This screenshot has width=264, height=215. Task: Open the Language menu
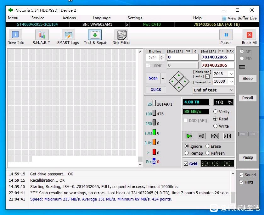pyautogui.click(x=102, y=18)
